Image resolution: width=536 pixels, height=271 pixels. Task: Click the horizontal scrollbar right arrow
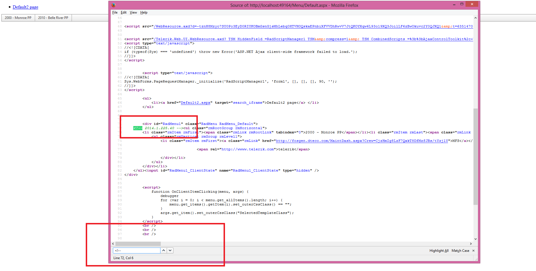(x=471, y=244)
